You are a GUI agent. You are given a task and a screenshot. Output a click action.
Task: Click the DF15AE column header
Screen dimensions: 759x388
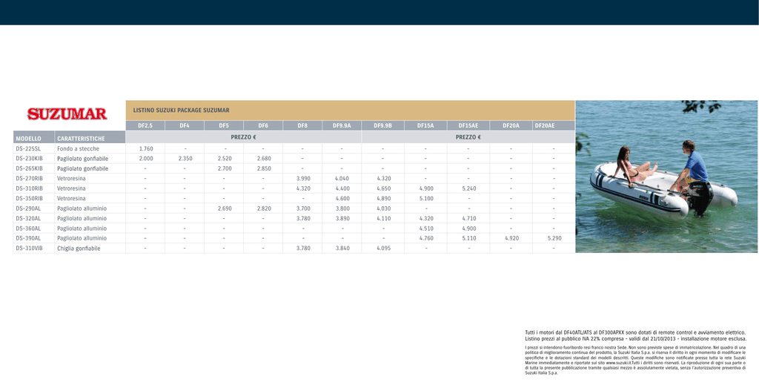[x=468, y=125]
